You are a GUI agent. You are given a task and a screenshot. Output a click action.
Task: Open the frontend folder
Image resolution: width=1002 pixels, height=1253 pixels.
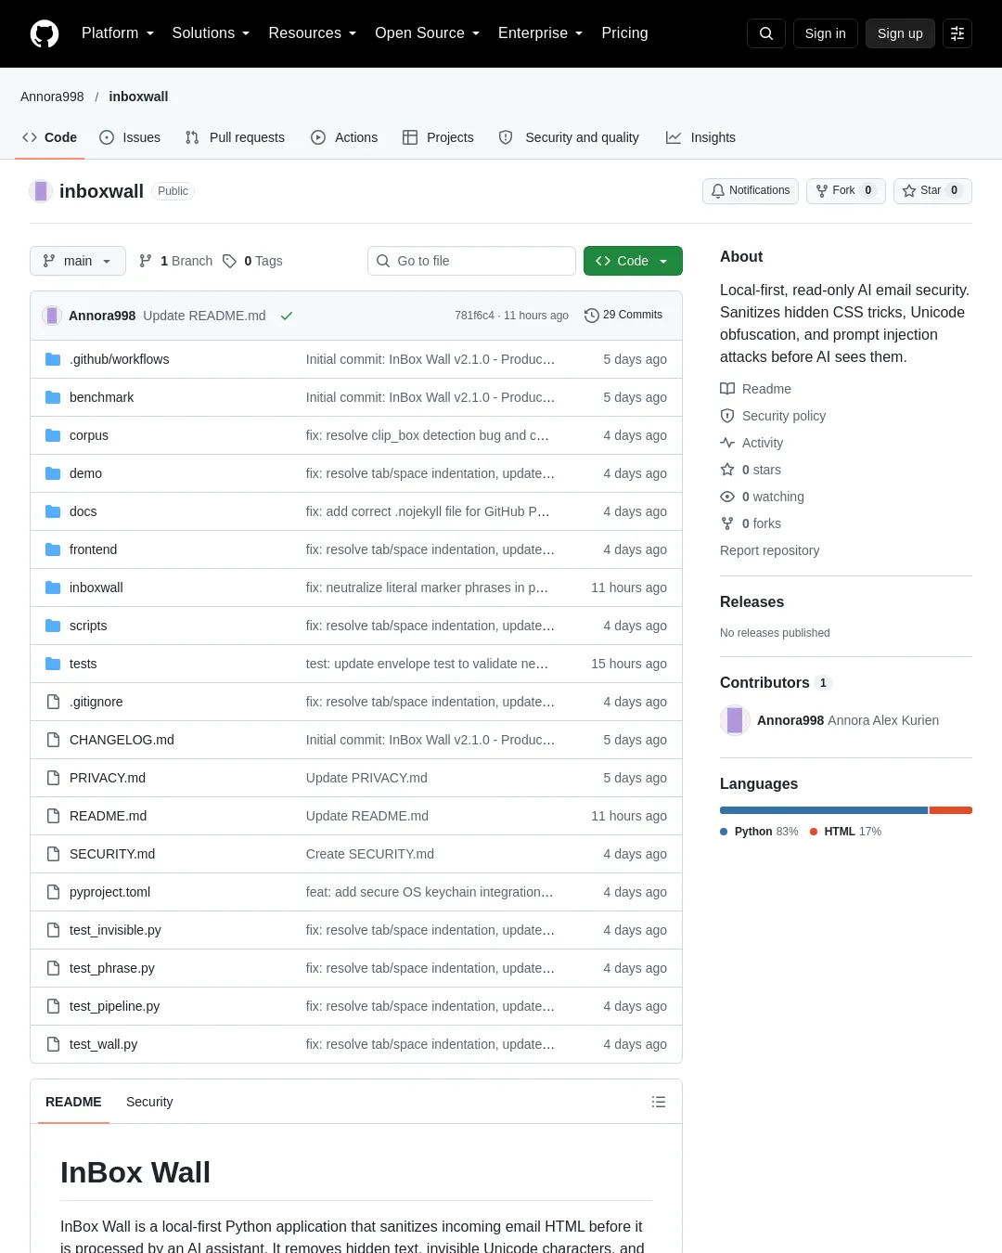(93, 549)
